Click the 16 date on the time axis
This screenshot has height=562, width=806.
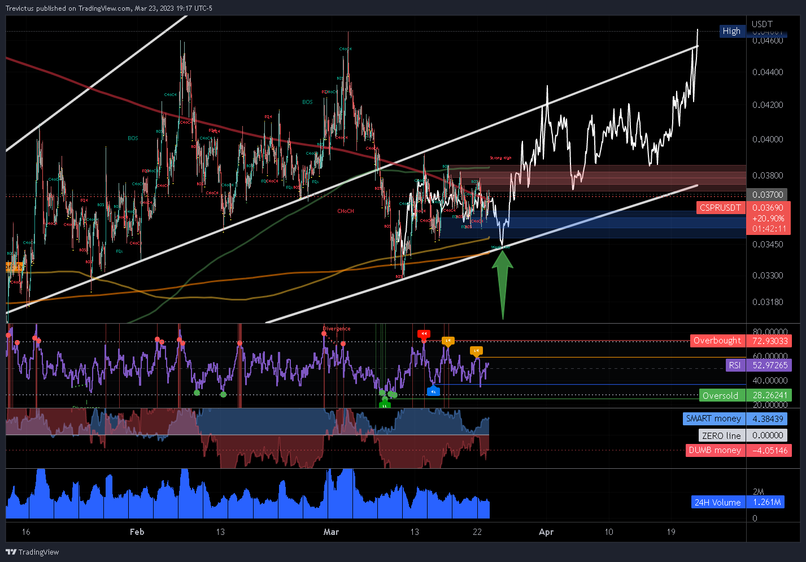pos(25,531)
